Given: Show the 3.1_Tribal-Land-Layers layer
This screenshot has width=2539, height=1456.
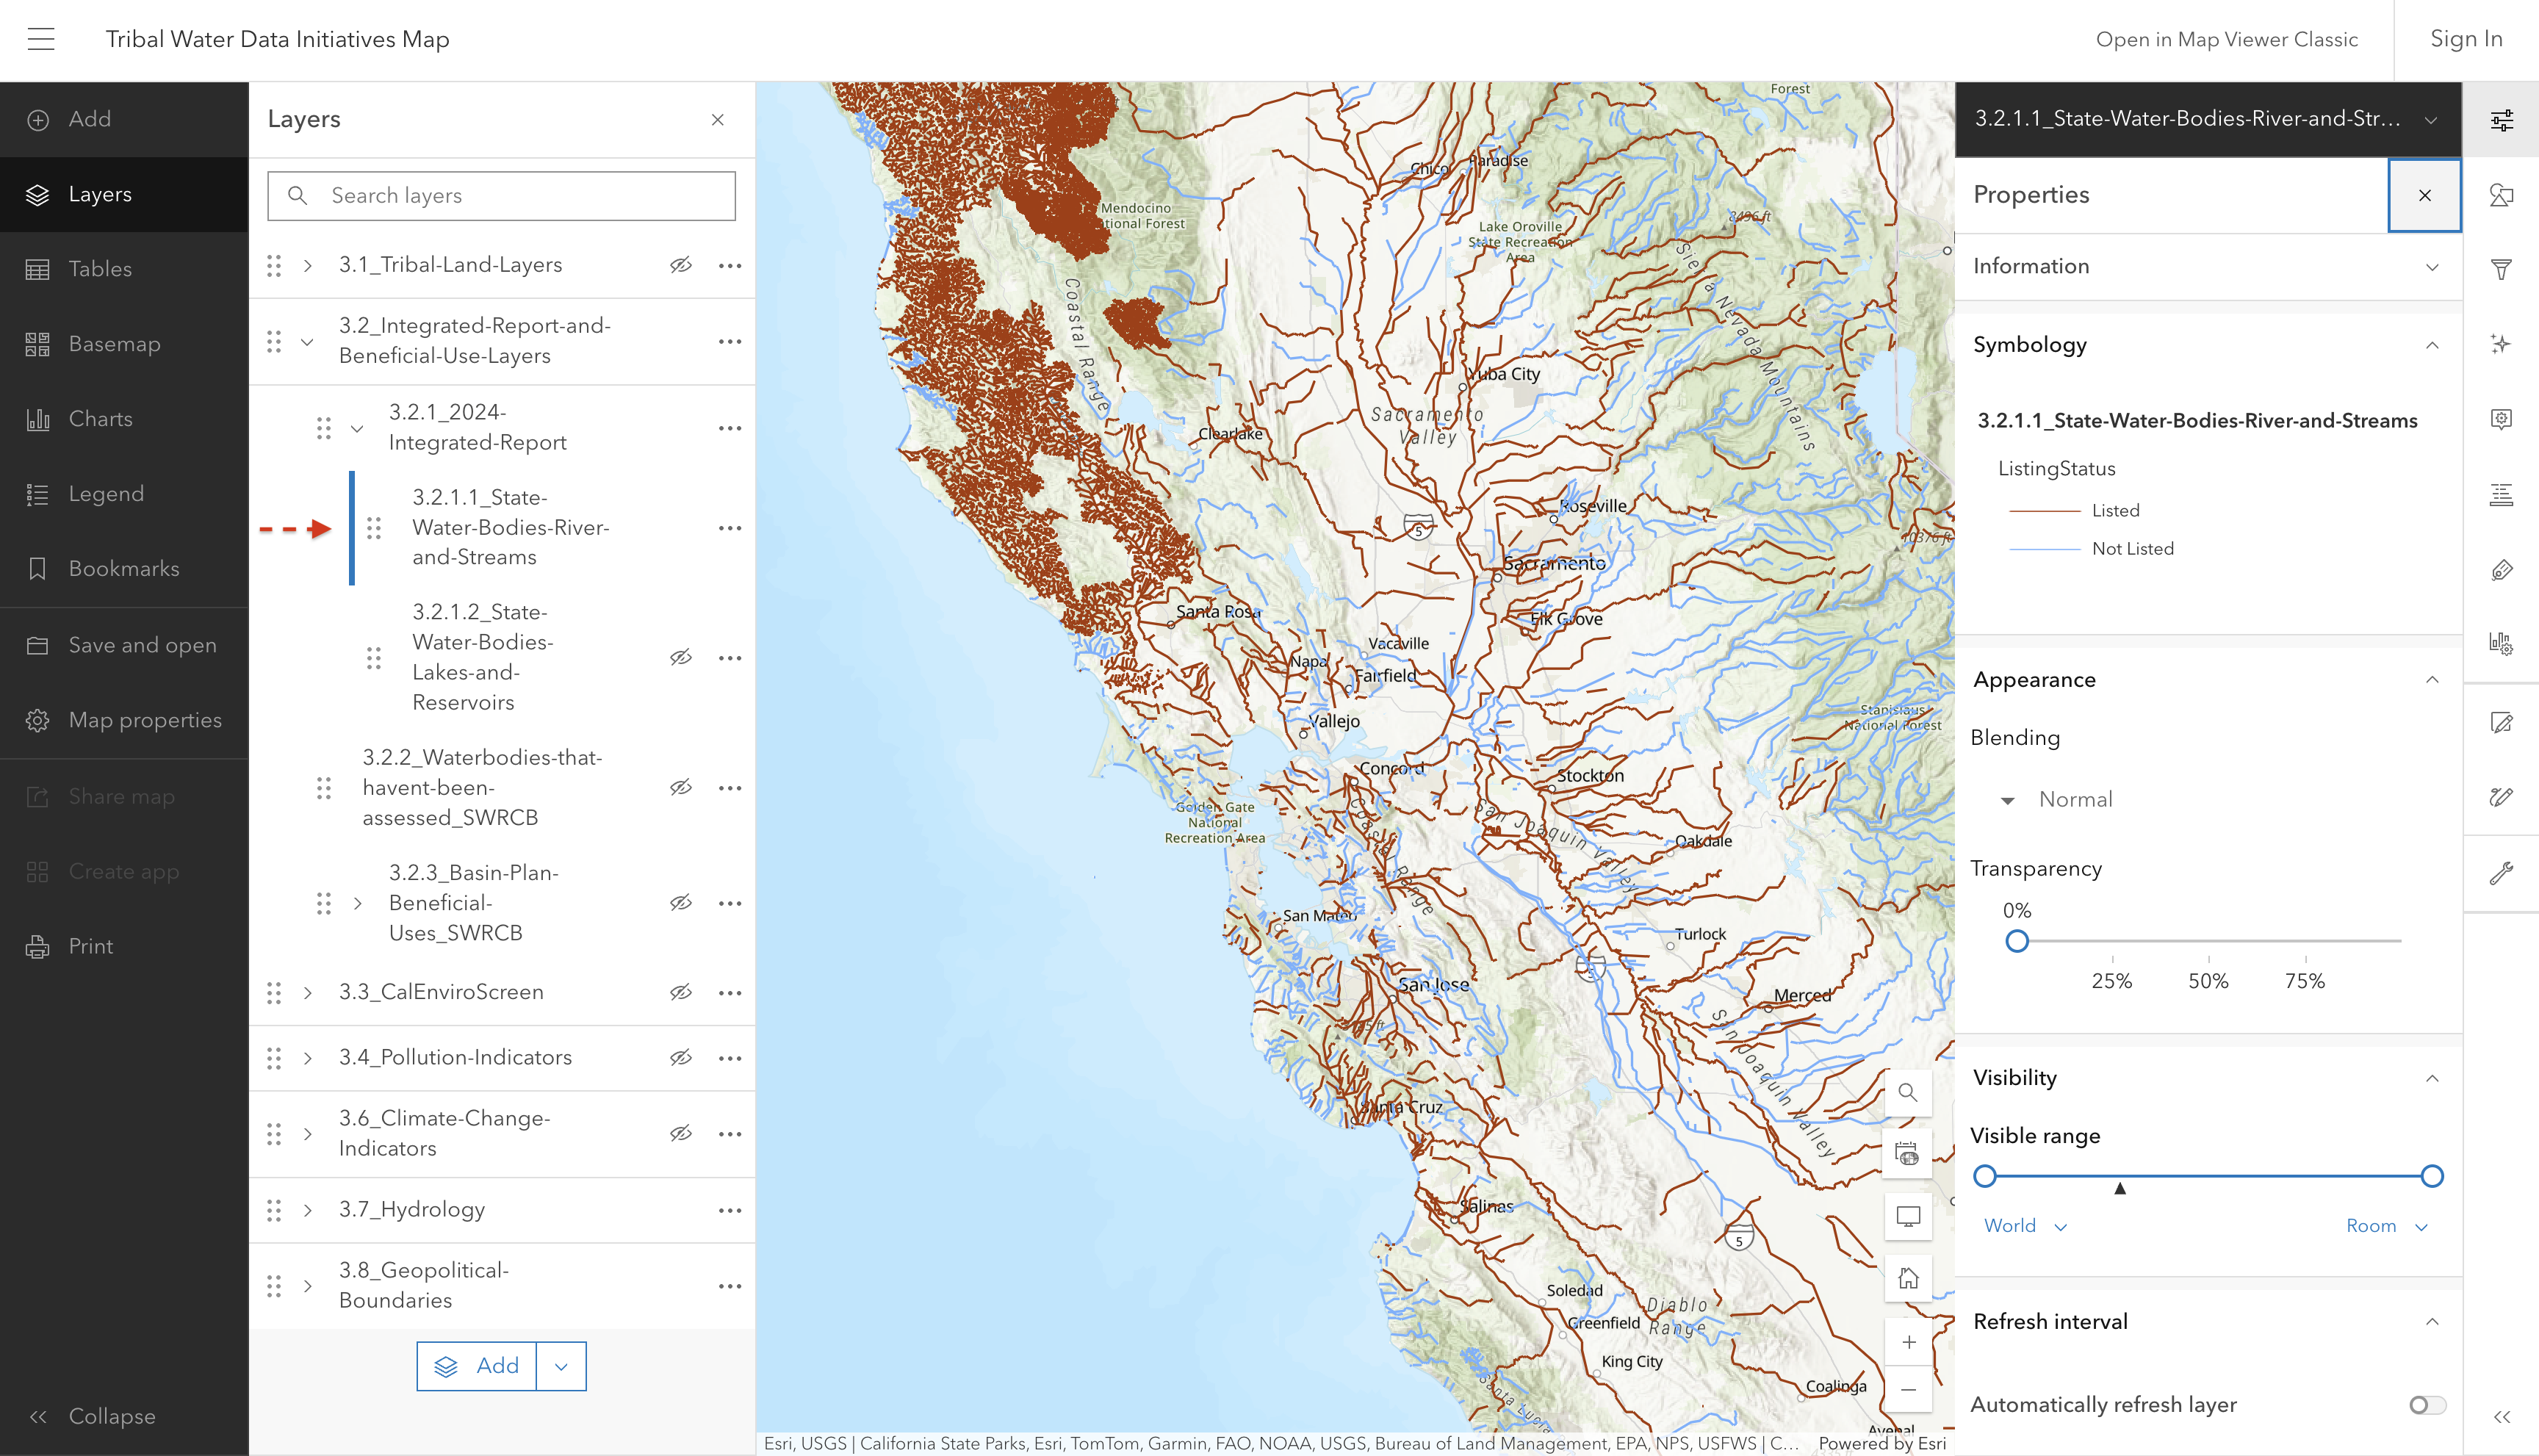Looking at the screenshot, I should pos(681,265).
